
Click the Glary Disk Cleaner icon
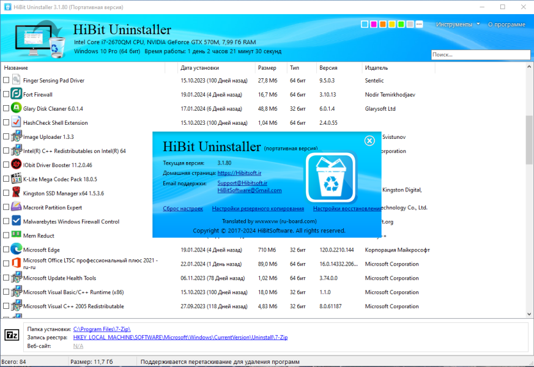tap(16, 108)
